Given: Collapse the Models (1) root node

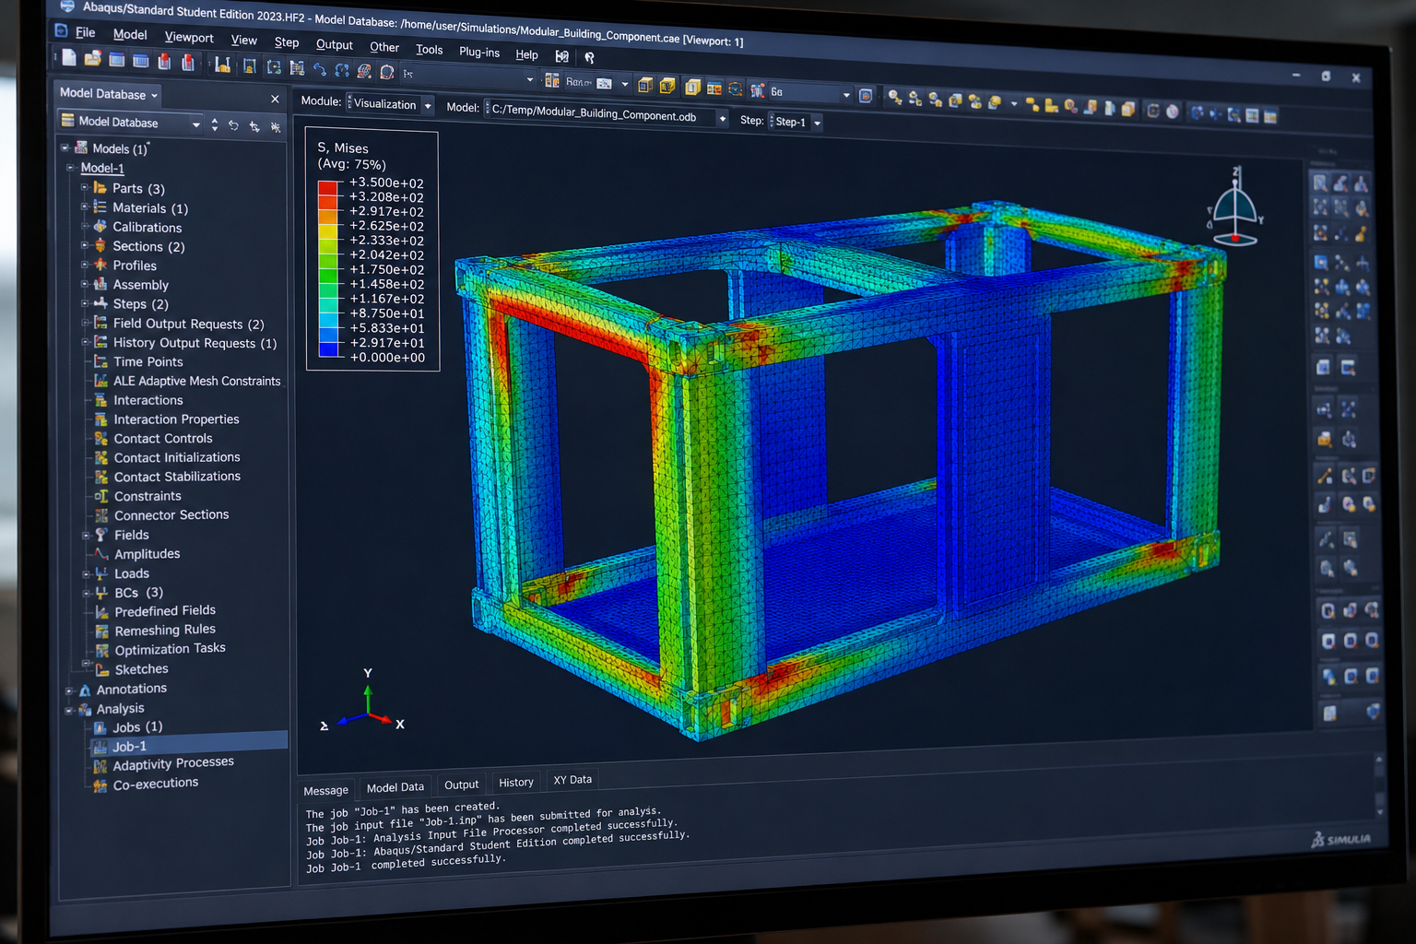Looking at the screenshot, I should (65, 147).
